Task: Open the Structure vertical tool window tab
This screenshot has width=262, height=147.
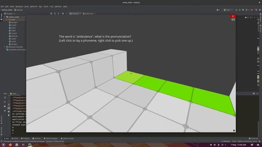Action: [x=1, y=120]
